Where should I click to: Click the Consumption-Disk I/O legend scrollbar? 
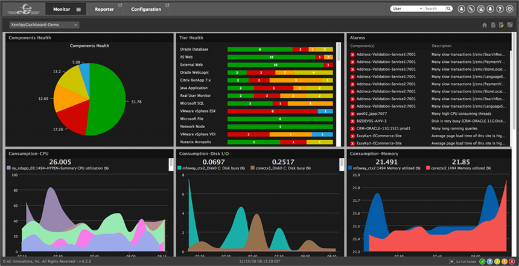click(341, 164)
